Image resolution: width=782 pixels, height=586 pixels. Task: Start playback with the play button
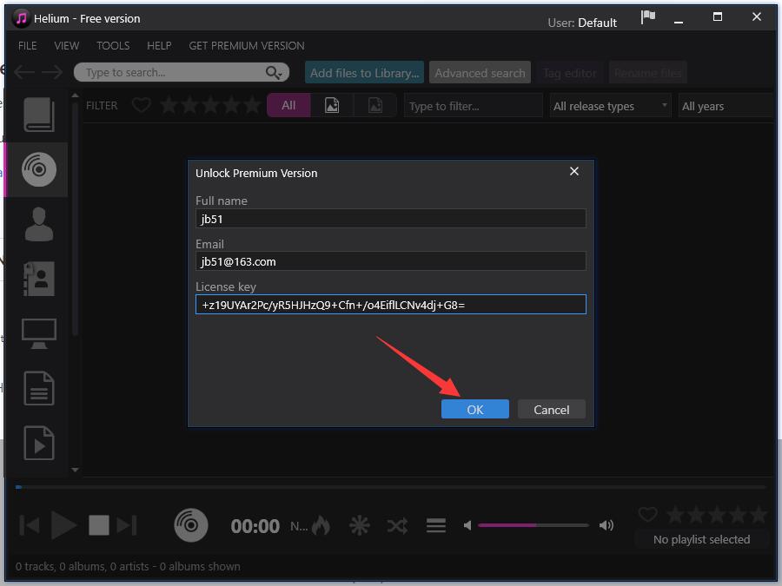point(63,525)
